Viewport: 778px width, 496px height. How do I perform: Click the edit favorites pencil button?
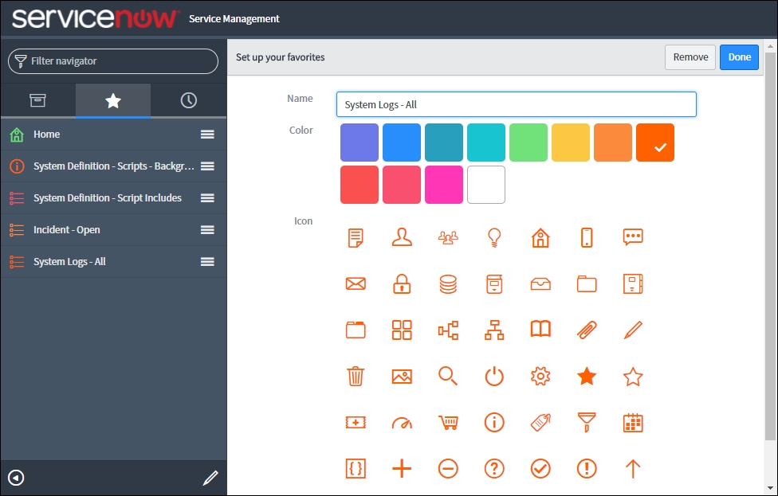pos(210,478)
